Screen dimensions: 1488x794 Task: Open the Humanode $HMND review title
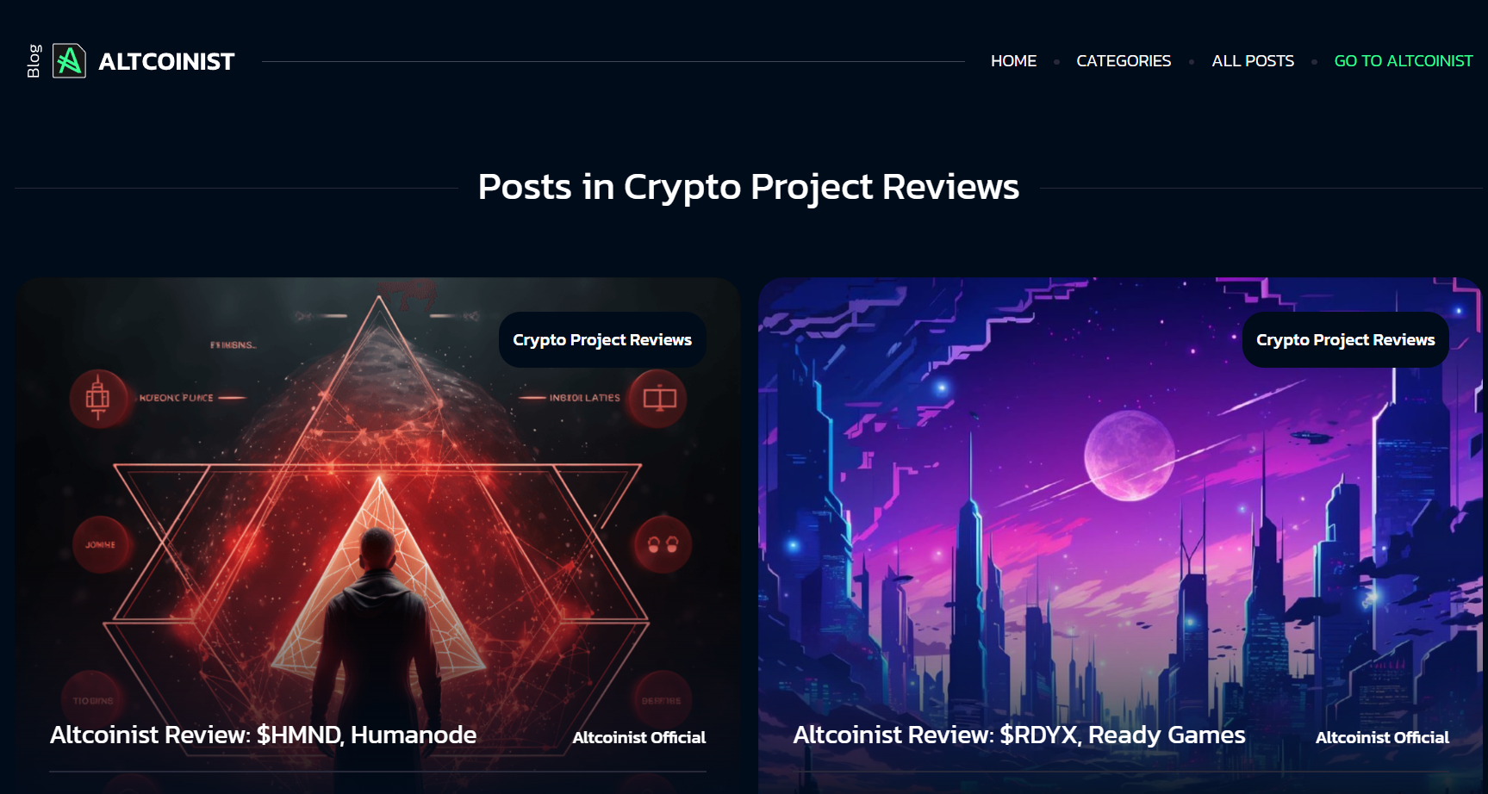tap(263, 735)
